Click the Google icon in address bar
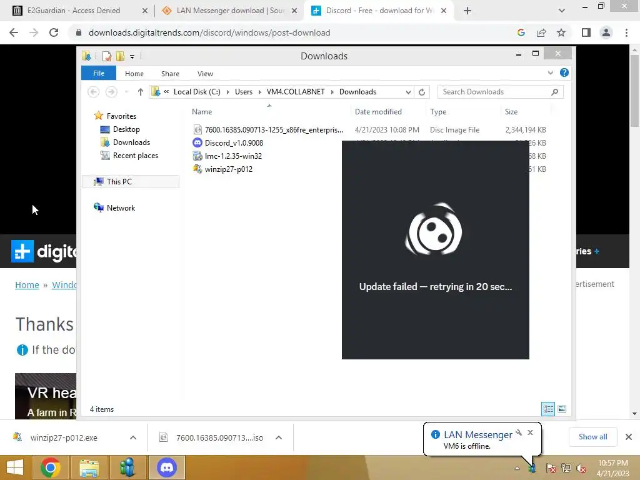The height and width of the screenshot is (480, 640). click(521, 32)
